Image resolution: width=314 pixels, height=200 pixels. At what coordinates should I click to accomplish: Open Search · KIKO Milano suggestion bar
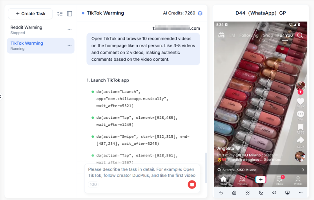pos(261,170)
